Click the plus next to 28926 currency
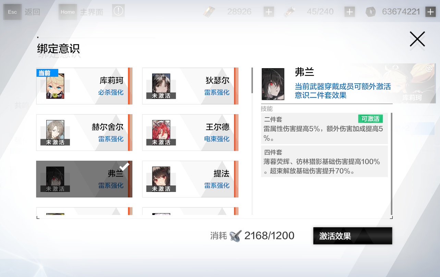Viewport: 440px width, 277px height. 269,11
